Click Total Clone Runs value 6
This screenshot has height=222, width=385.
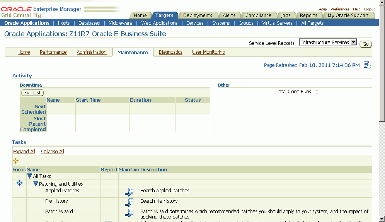pyautogui.click(x=317, y=92)
